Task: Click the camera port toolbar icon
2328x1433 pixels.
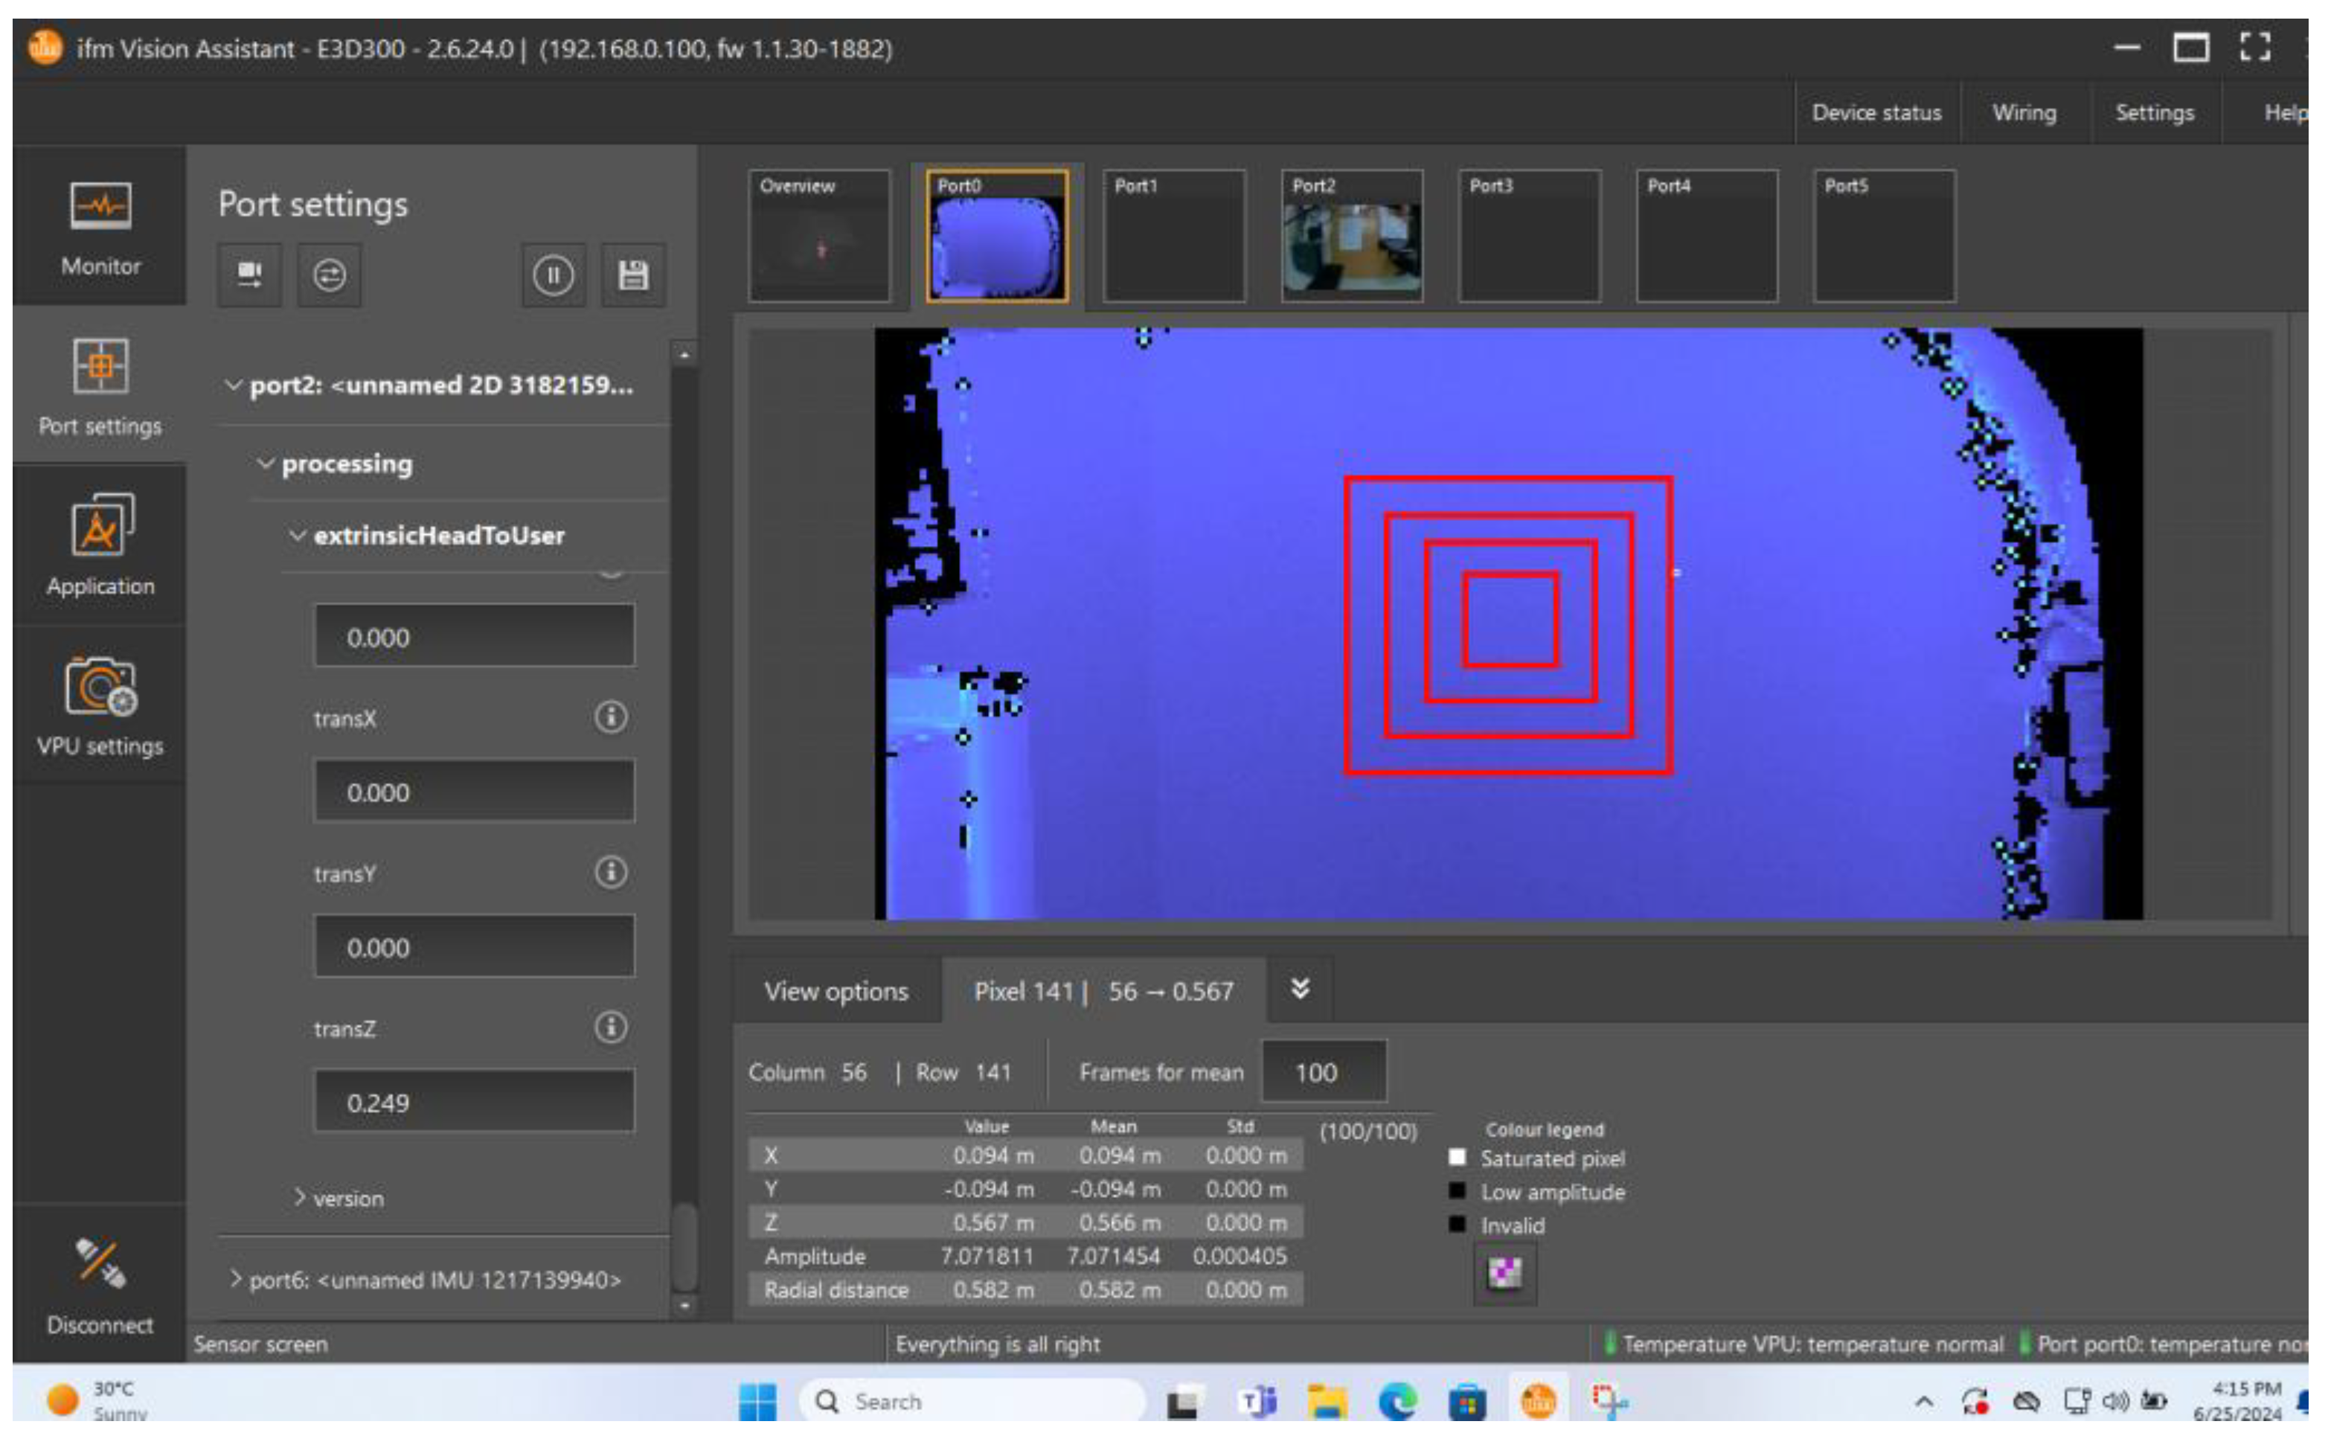Action: pyautogui.click(x=249, y=276)
